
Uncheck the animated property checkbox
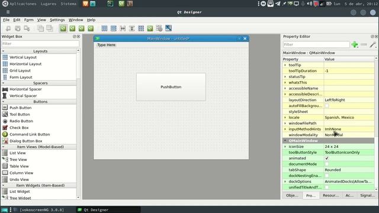[327, 158]
